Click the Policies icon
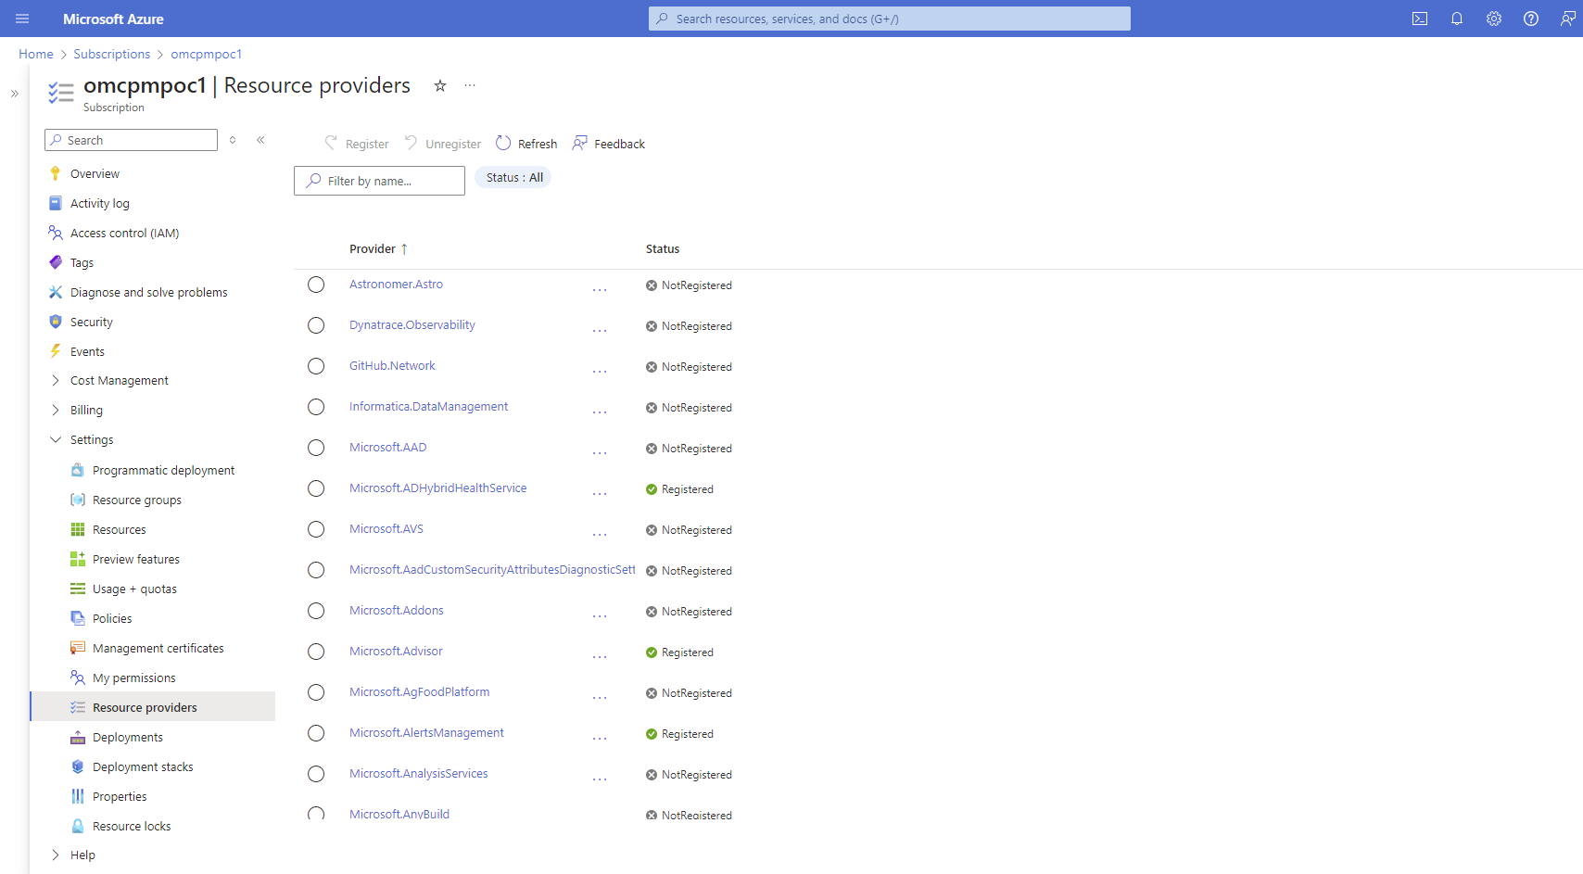Screen dimensions: 1583x874 [78, 618]
